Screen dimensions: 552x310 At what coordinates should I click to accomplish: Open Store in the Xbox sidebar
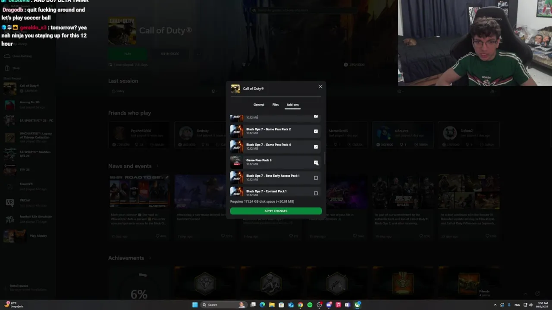coord(13,68)
